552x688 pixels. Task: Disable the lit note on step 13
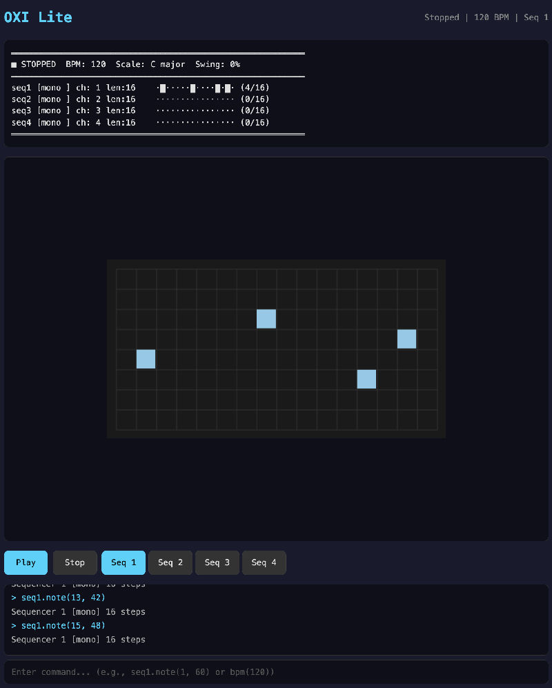(366, 379)
